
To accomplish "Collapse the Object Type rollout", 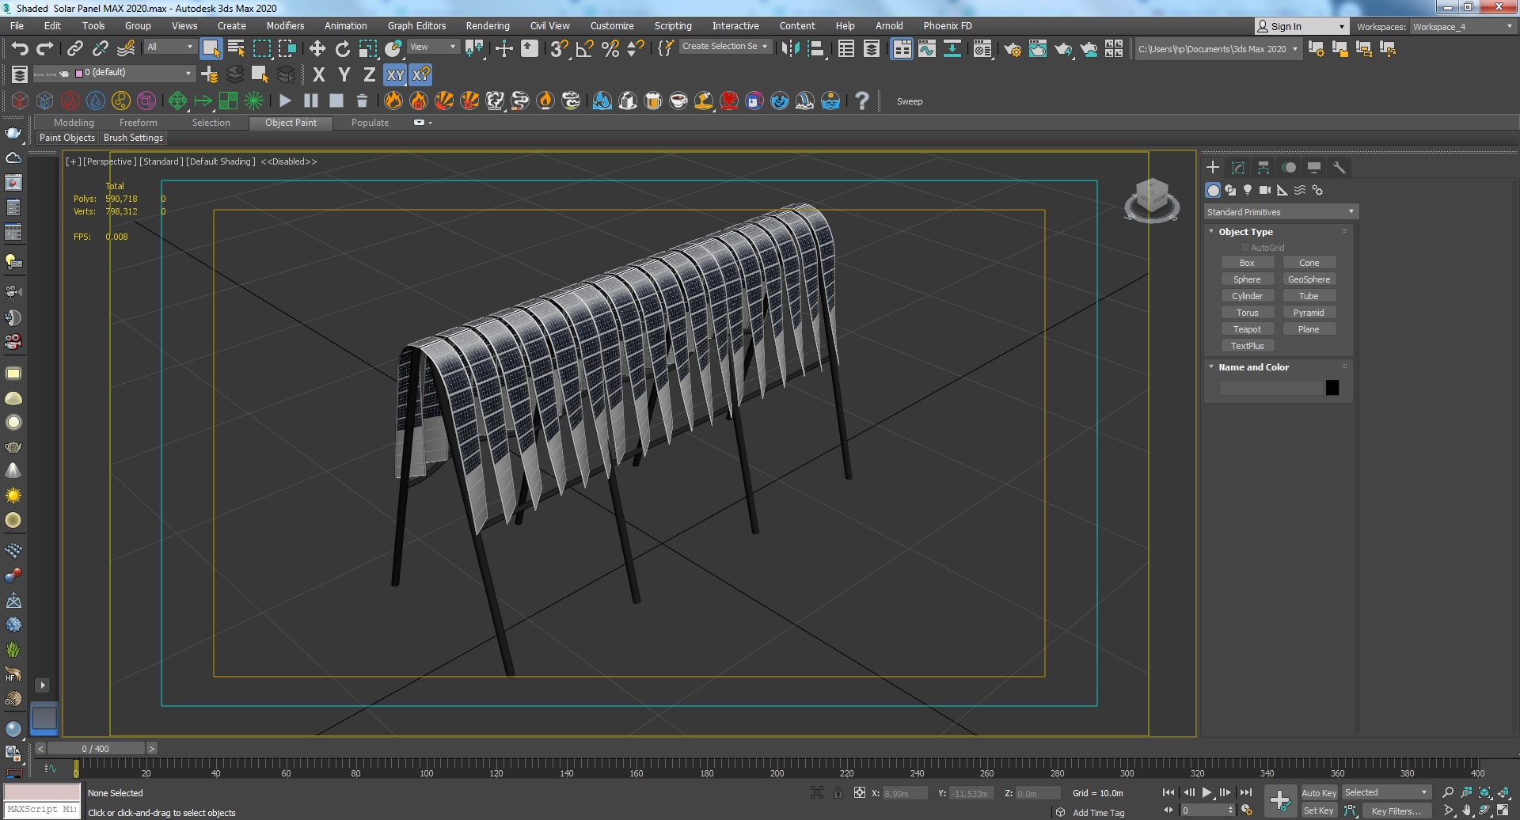I will tap(1245, 232).
